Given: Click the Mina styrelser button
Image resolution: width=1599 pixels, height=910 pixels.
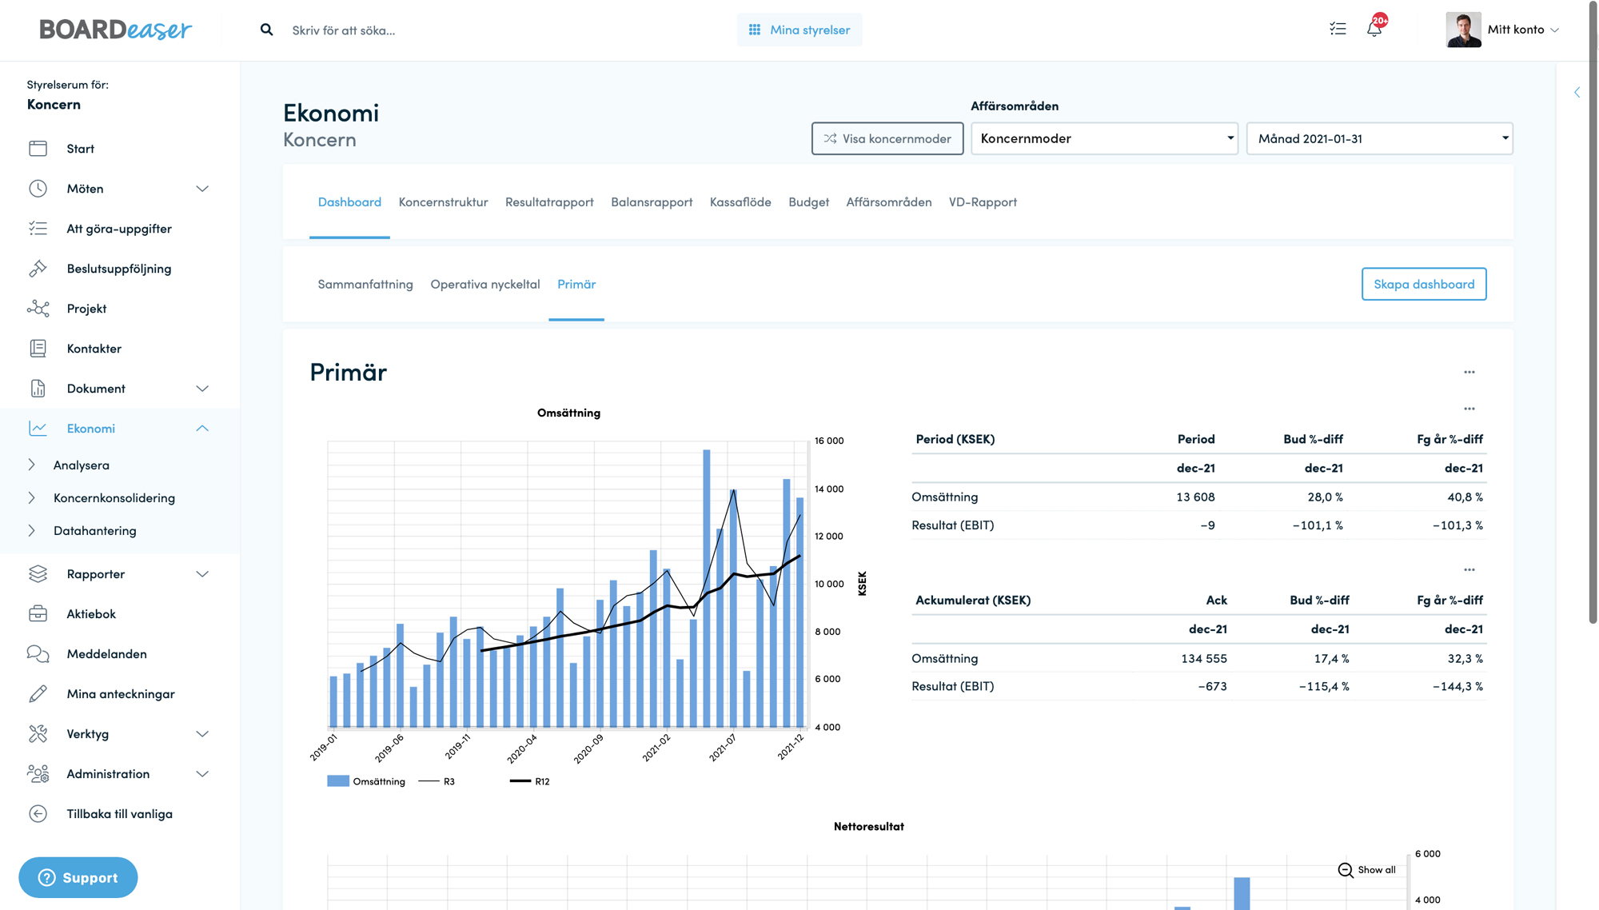Looking at the screenshot, I should 799,30.
